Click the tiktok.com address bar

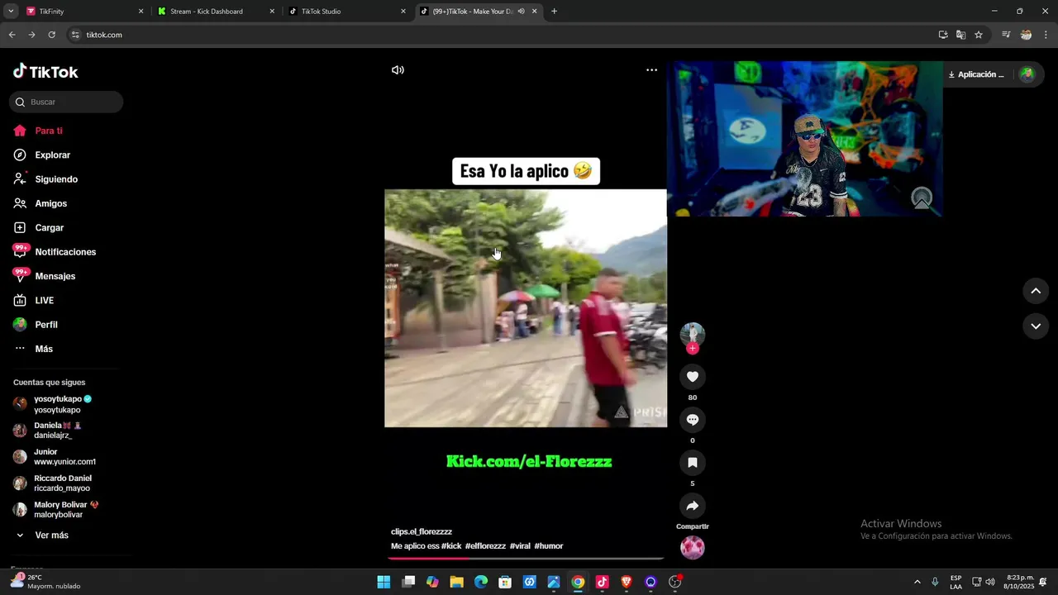[x=496, y=35]
